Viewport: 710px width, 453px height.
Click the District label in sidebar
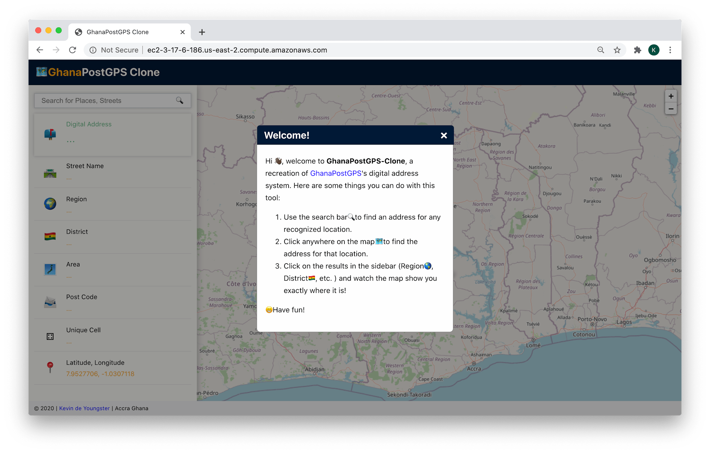pos(77,231)
